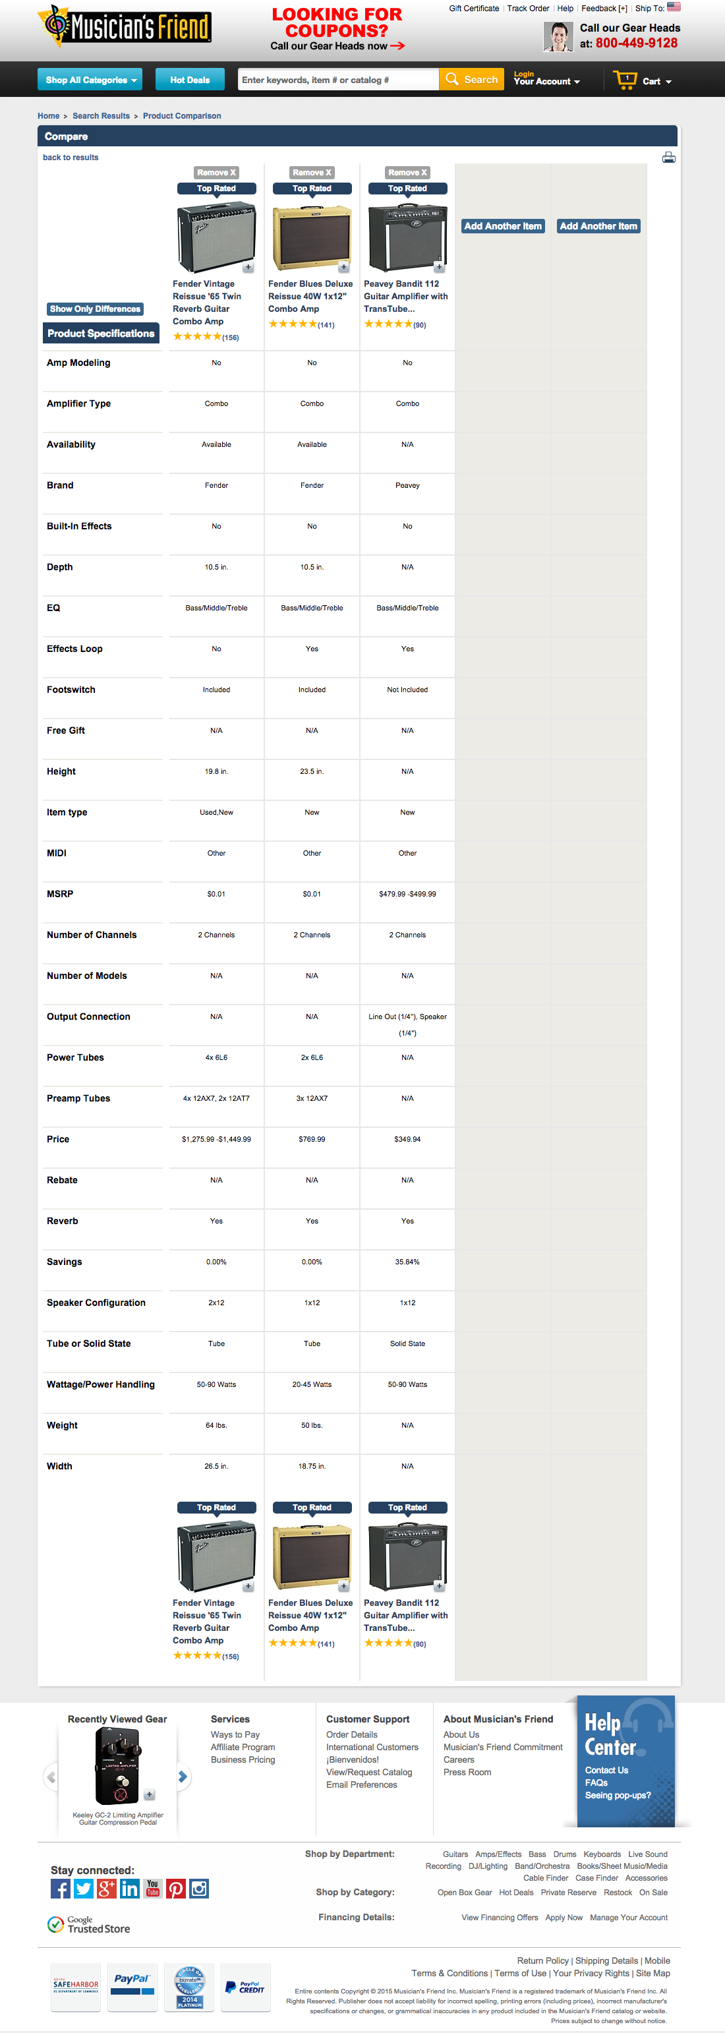The image size is (725, 2033).
Task: Open the Instagram social icon
Action: 199,1889
